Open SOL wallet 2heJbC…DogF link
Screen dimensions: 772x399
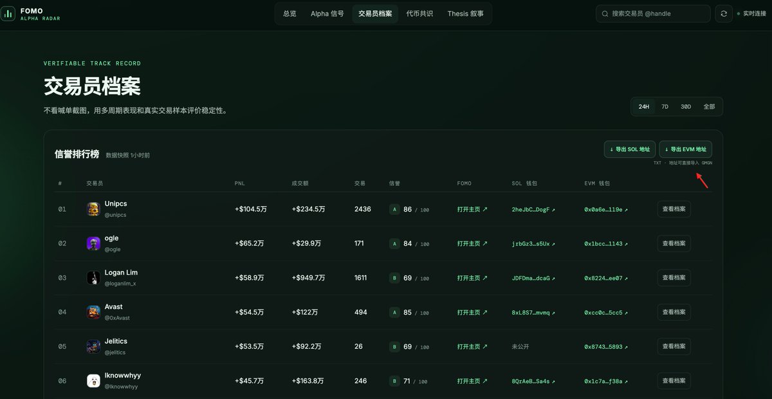pyautogui.click(x=533, y=209)
